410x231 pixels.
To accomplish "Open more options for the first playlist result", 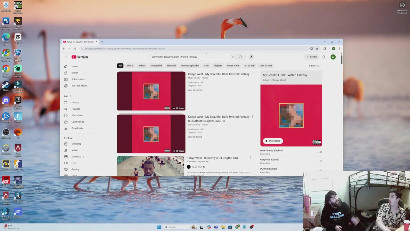I will click(252, 74).
